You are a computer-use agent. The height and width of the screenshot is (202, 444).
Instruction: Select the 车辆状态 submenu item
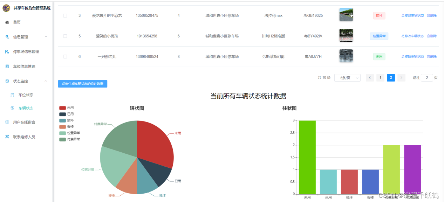pyautogui.click(x=26, y=108)
